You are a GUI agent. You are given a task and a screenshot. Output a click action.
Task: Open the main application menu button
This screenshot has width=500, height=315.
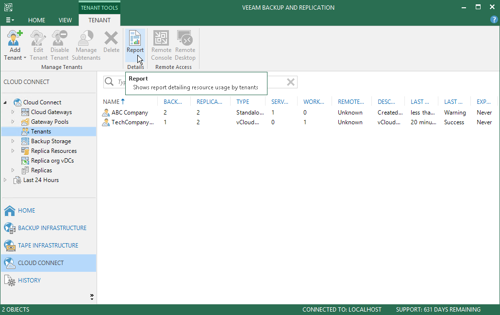tap(10, 20)
